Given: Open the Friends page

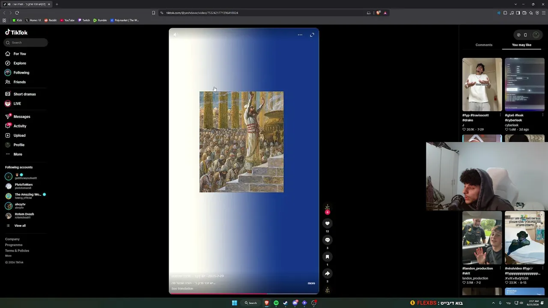Looking at the screenshot, I should point(15,82).
